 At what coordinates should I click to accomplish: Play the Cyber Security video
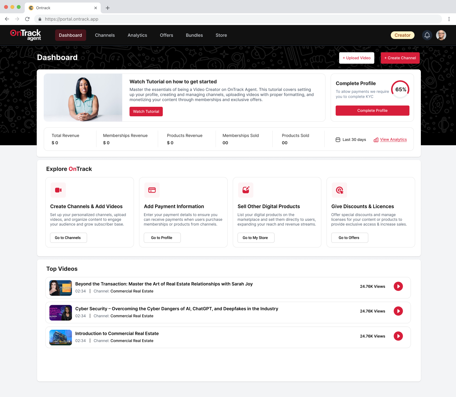click(x=398, y=311)
